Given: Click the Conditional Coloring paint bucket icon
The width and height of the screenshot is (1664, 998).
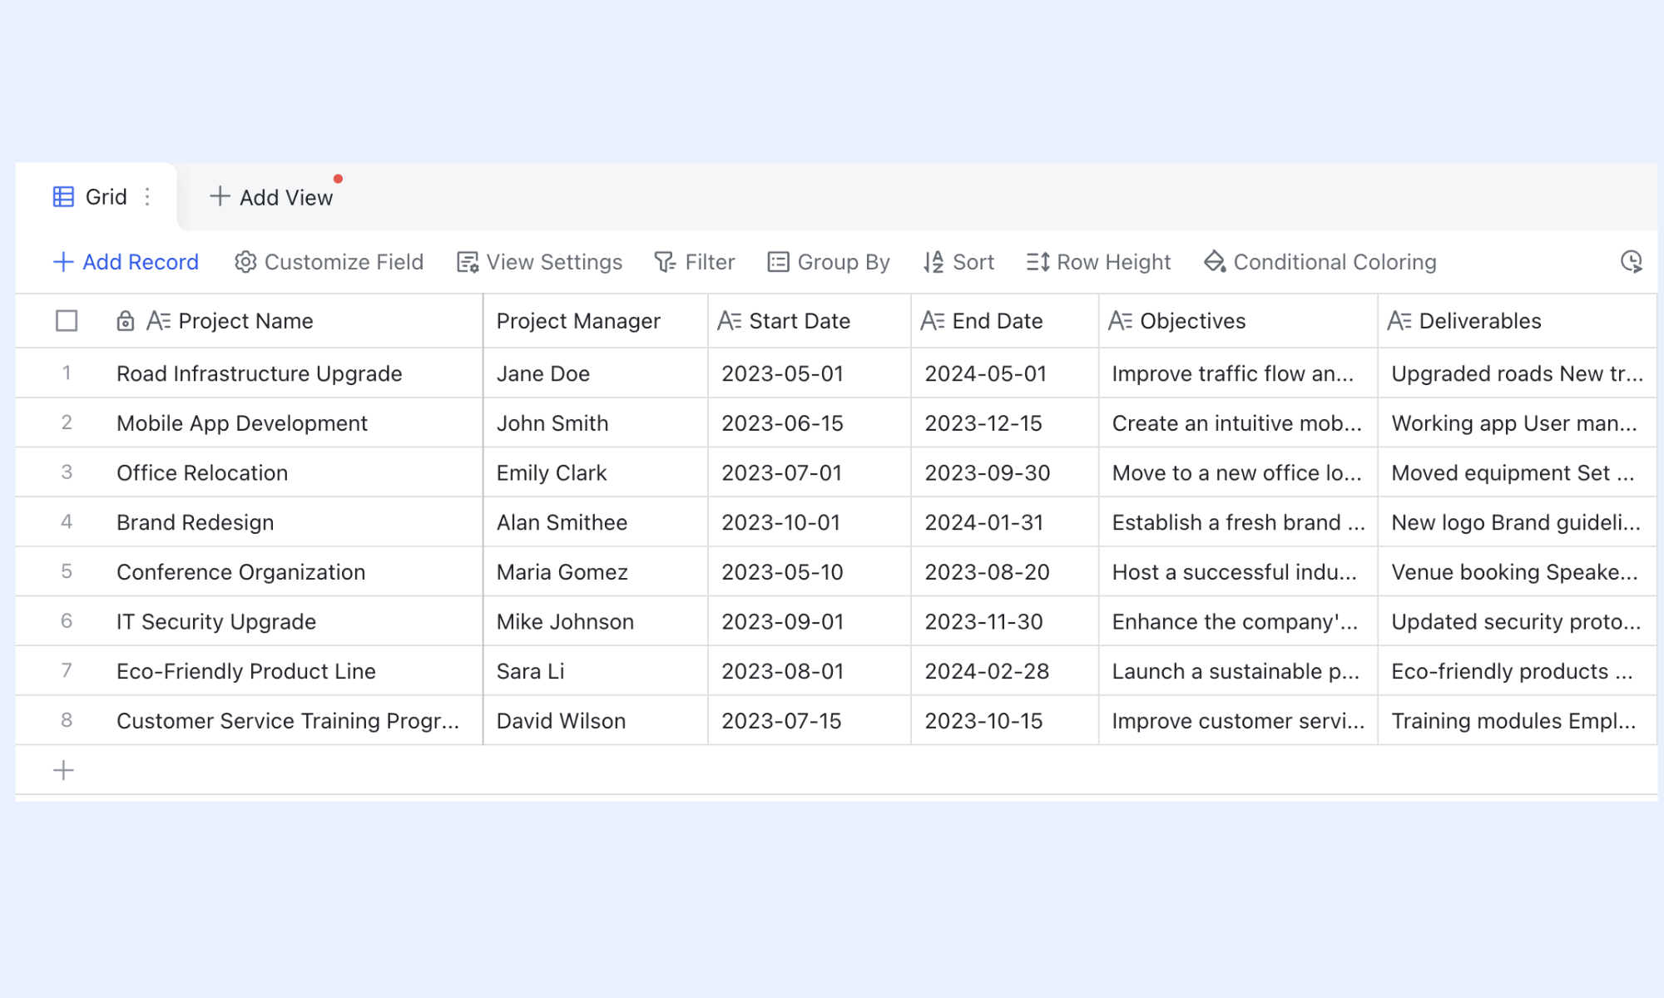Looking at the screenshot, I should tap(1215, 262).
